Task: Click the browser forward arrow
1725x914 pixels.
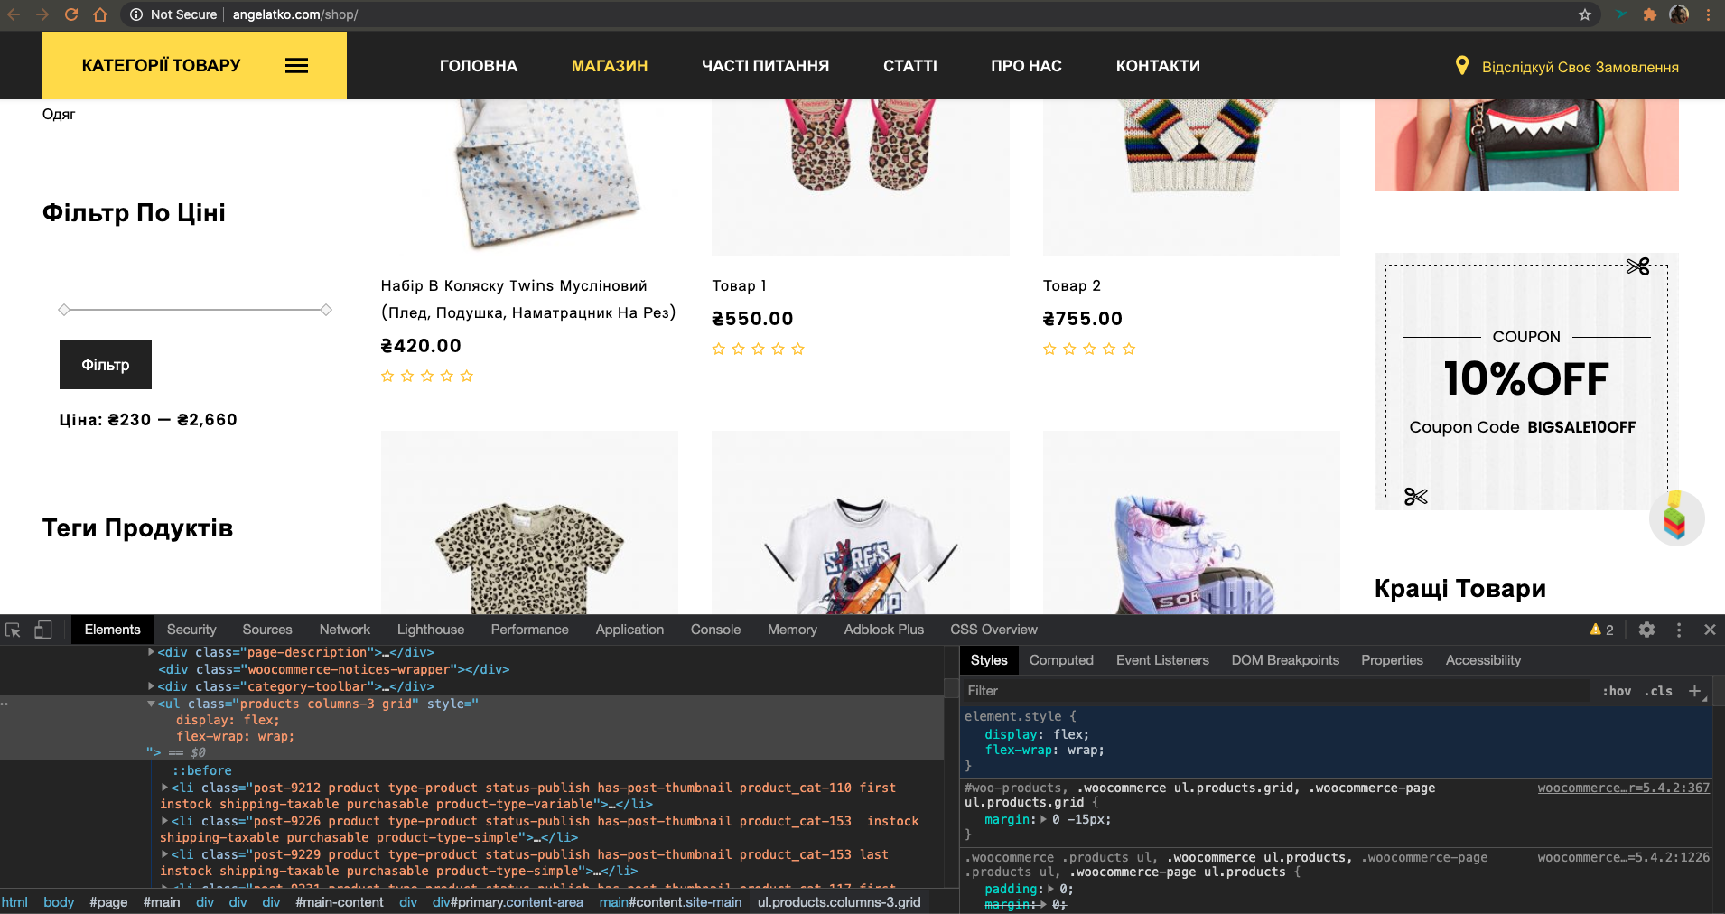Action: click(42, 14)
